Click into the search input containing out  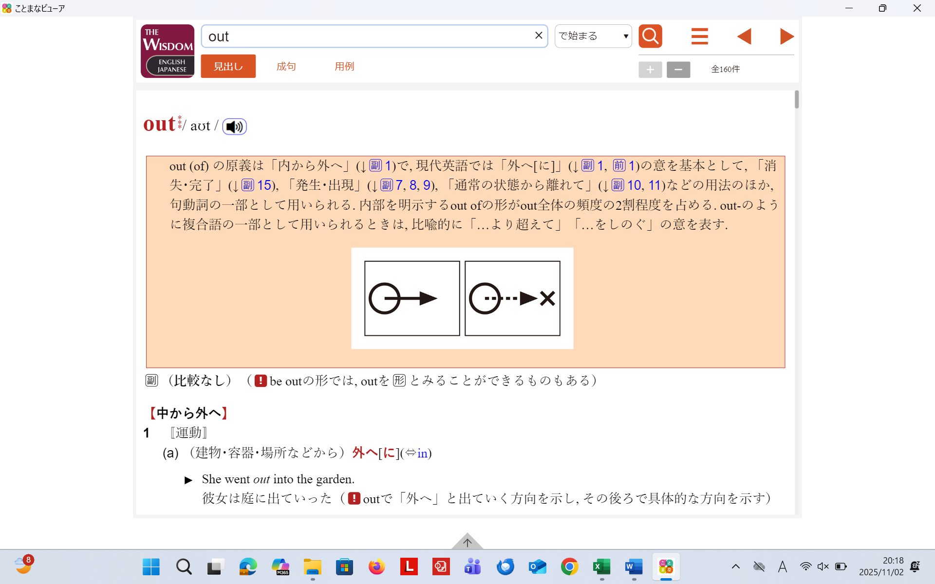click(365, 36)
